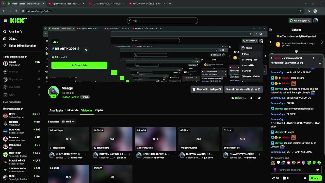Open Güncel Yayın video thumbnail
325x183 pixels.
pyautogui.click(x=68, y=139)
